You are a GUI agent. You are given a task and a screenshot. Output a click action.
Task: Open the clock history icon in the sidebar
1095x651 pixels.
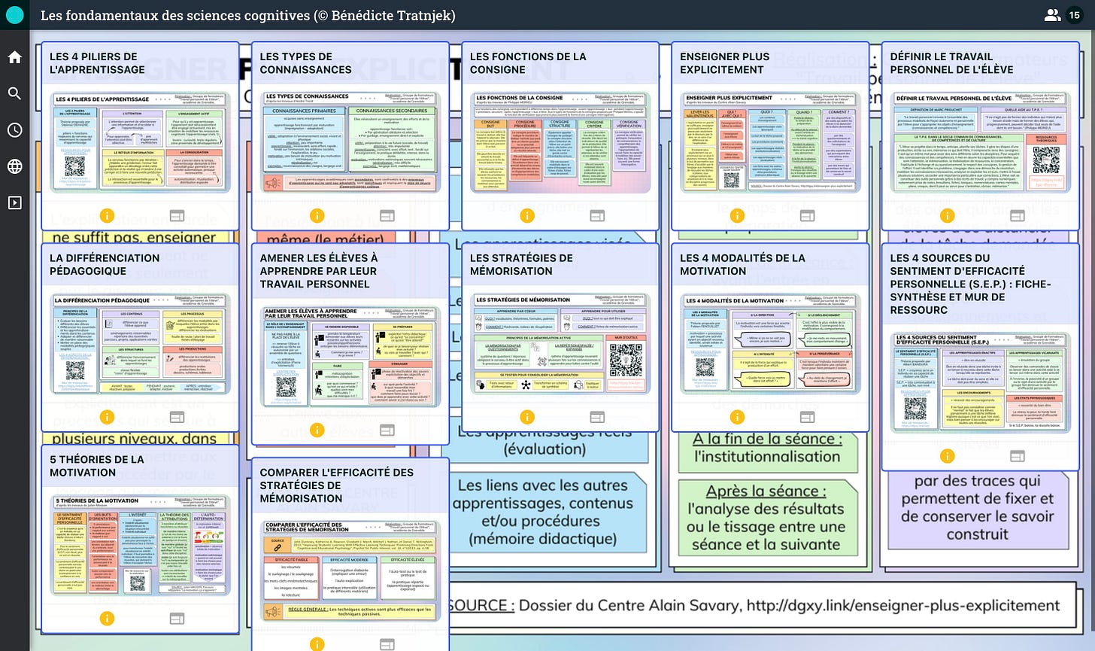[x=14, y=129]
